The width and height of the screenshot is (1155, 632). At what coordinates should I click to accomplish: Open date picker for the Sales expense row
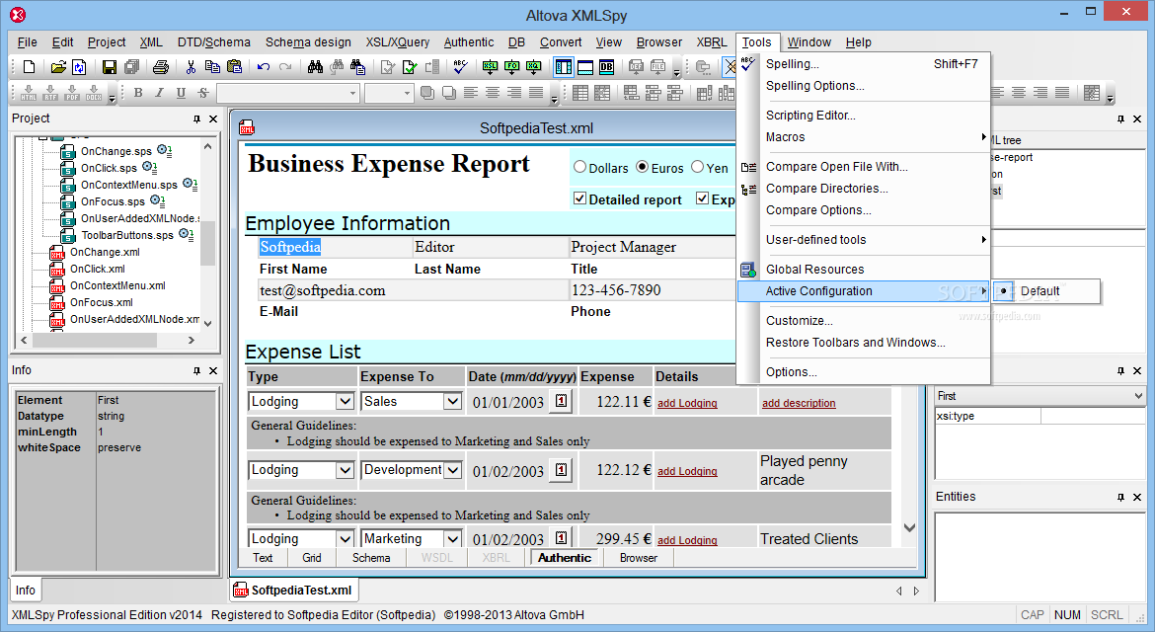562,402
